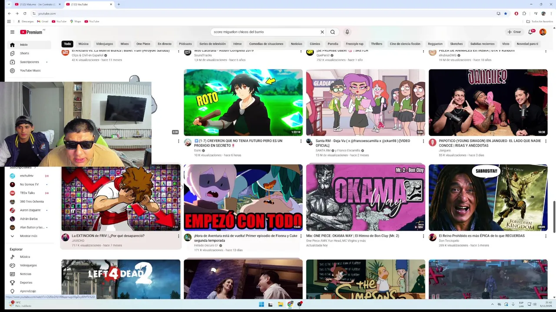
Task: Open options menu for El Reino Prohibido video
Action: 546,236
